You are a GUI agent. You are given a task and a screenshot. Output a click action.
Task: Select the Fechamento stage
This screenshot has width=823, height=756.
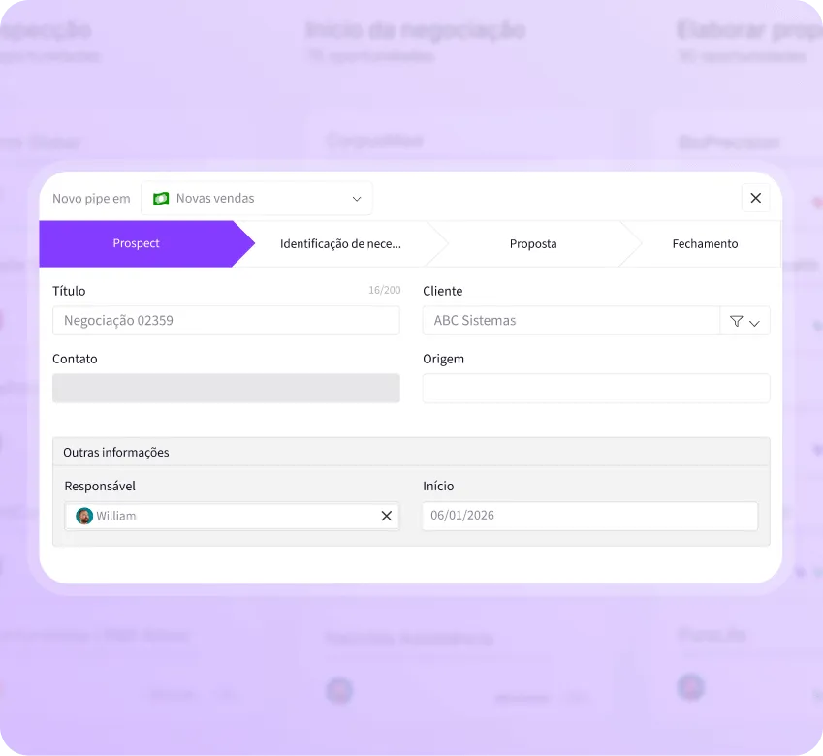pyautogui.click(x=704, y=243)
